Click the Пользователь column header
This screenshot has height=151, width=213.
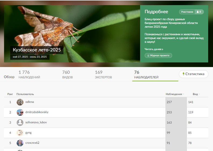point(25,94)
